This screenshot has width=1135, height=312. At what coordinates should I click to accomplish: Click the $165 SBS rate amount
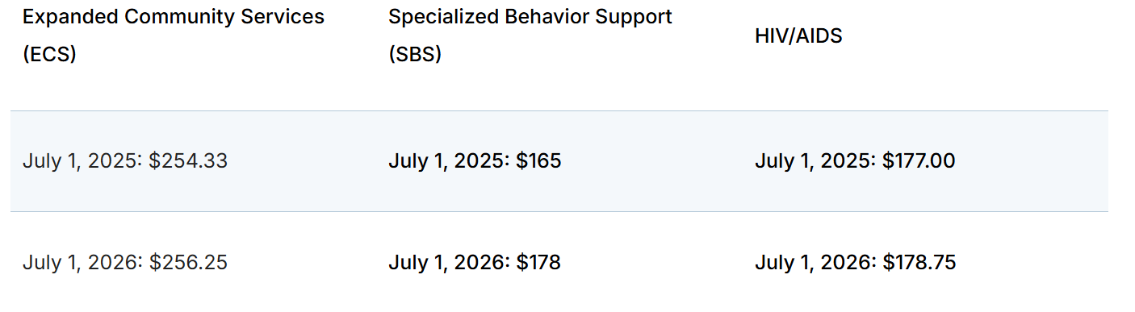coord(538,161)
